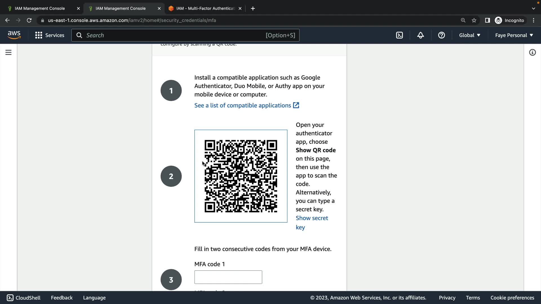Open the tab search chevron
The height and width of the screenshot is (304, 541).
(x=533, y=8)
